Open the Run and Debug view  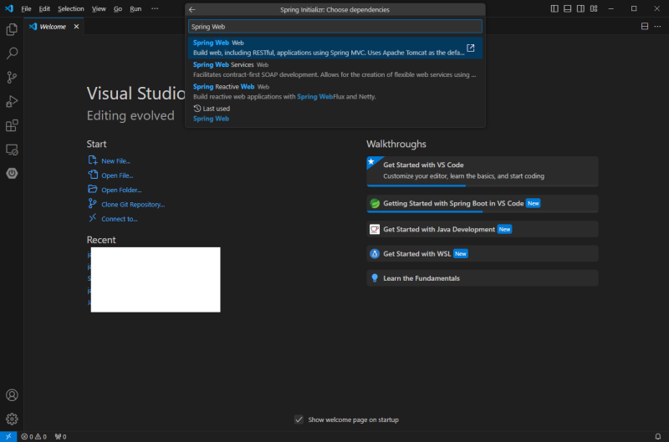12,101
